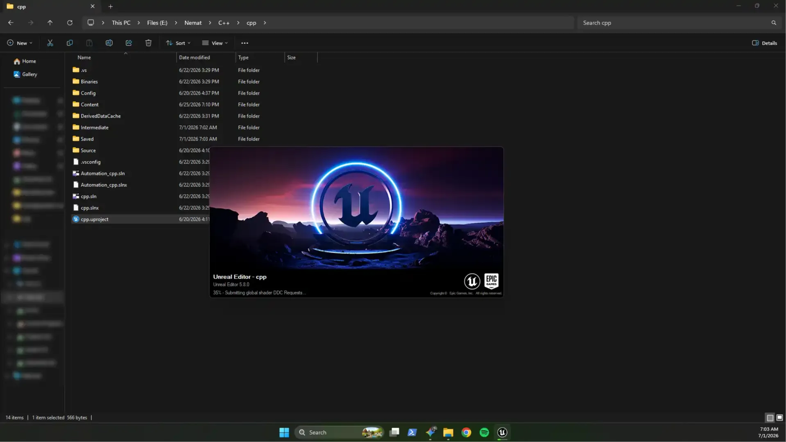This screenshot has height=442, width=786.
Task: Open File Explorer taskbar icon
Action: pyautogui.click(x=448, y=433)
